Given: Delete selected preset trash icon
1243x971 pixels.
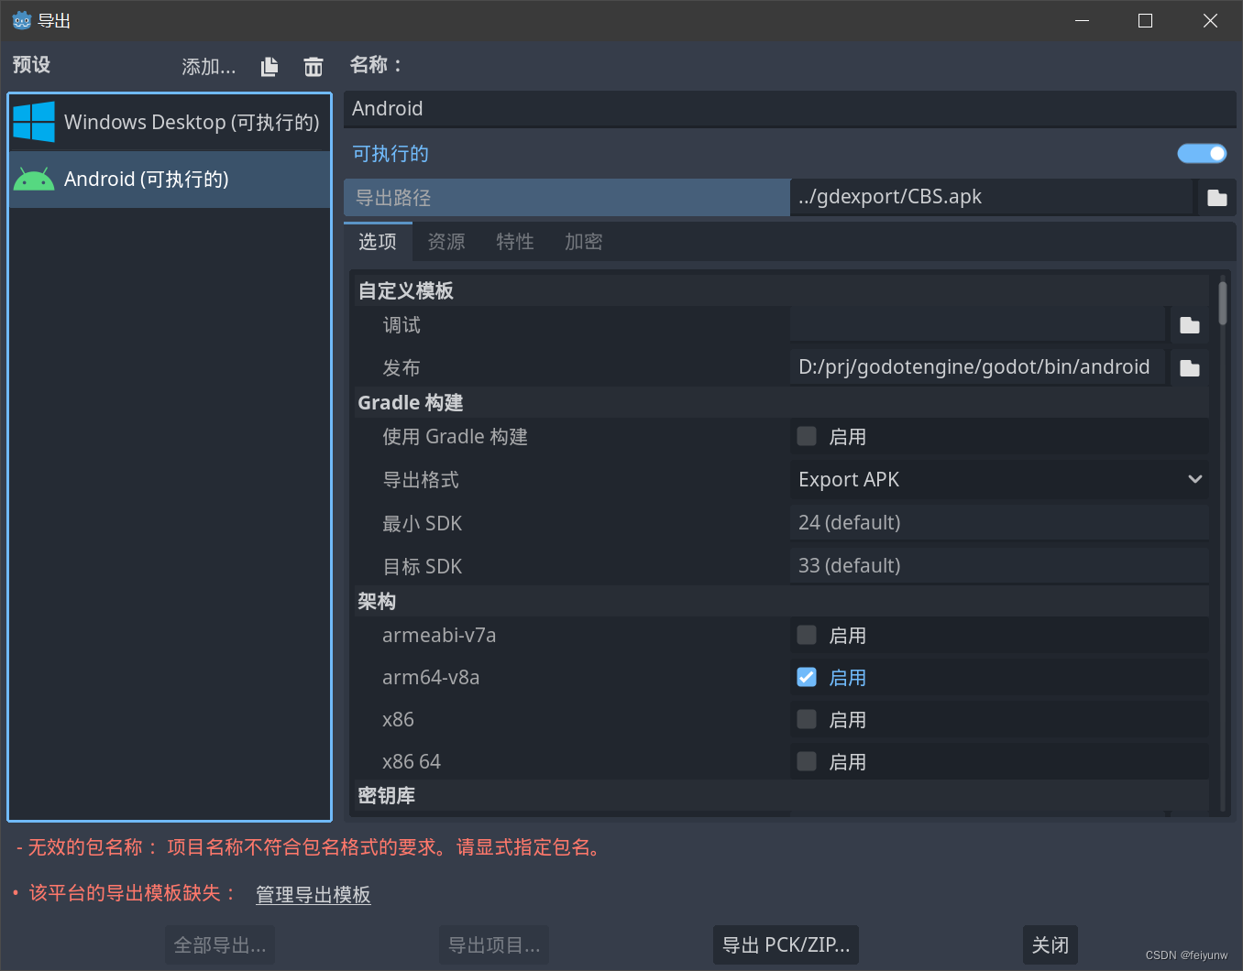Looking at the screenshot, I should point(313,67).
